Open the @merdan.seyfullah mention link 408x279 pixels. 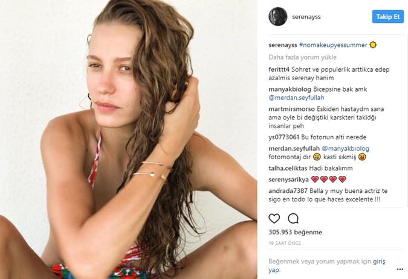click(x=296, y=98)
